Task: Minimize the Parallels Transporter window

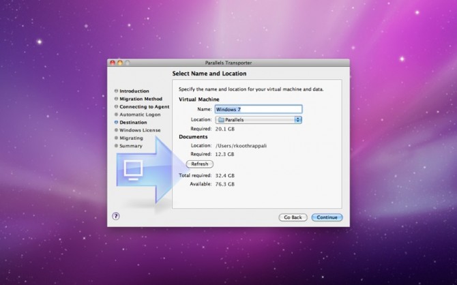Action: point(119,63)
